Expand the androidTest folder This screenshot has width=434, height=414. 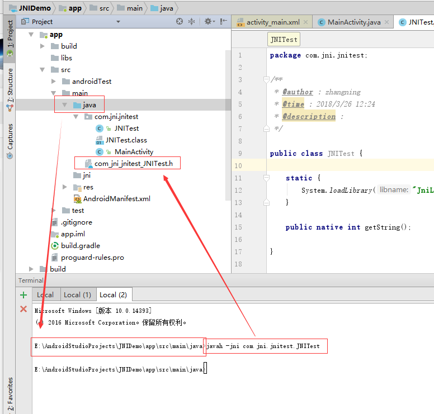[54, 82]
